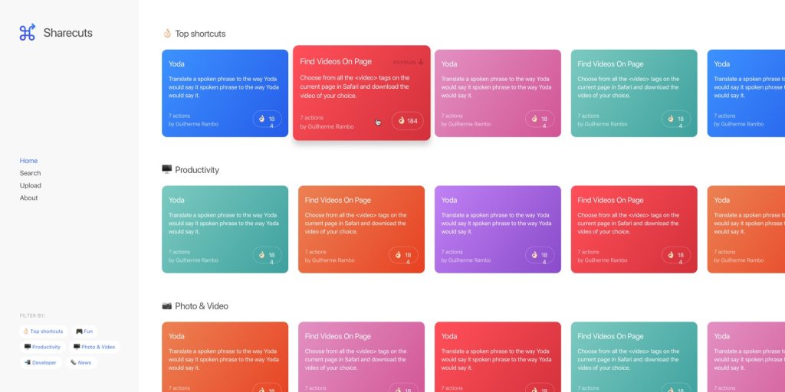Viewport: 785px width, 392px height.
Task: Open the orange Yoda card title in Photo & Video
Action: point(176,336)
